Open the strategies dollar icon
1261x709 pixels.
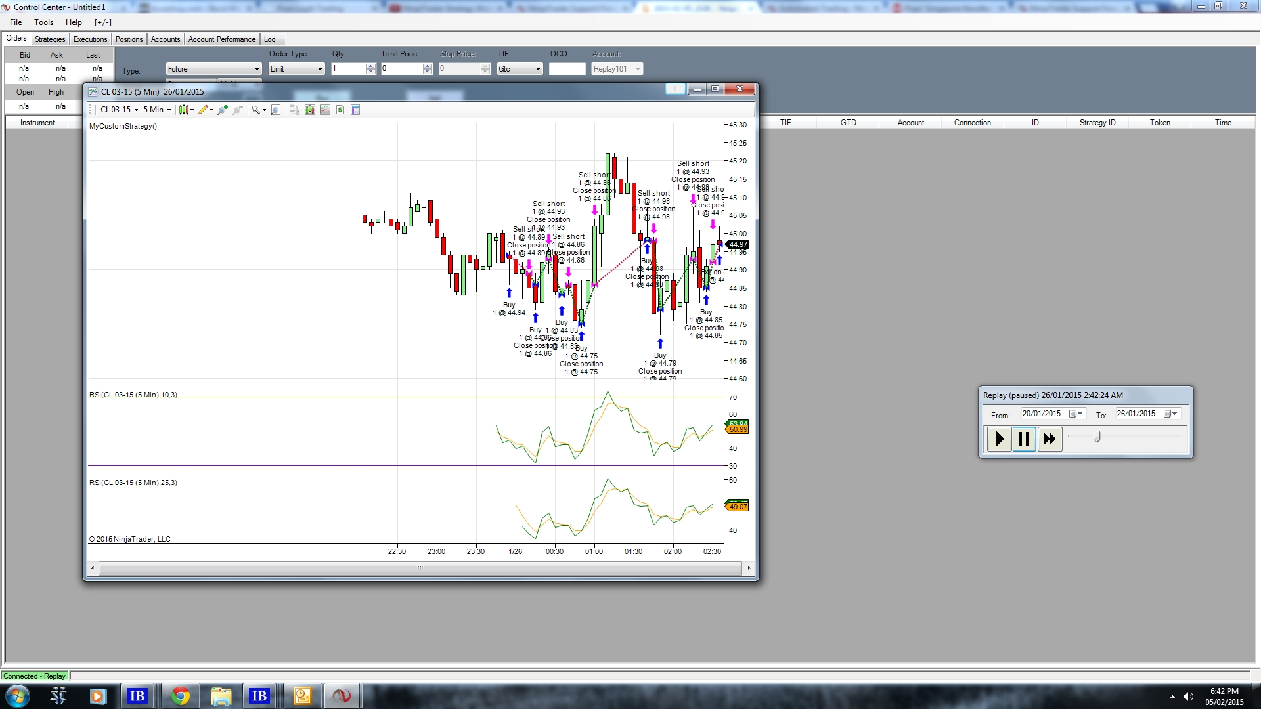pyautogui.click(x=340, y=110)
